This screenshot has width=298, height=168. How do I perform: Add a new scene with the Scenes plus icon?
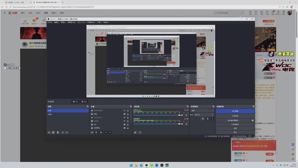49,133
